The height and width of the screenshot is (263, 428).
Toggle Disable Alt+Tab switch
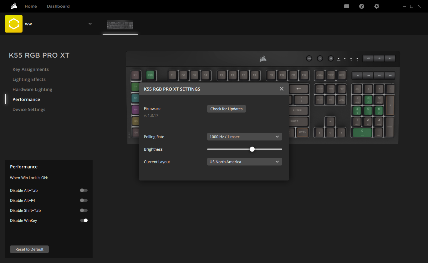coord(84,190)
